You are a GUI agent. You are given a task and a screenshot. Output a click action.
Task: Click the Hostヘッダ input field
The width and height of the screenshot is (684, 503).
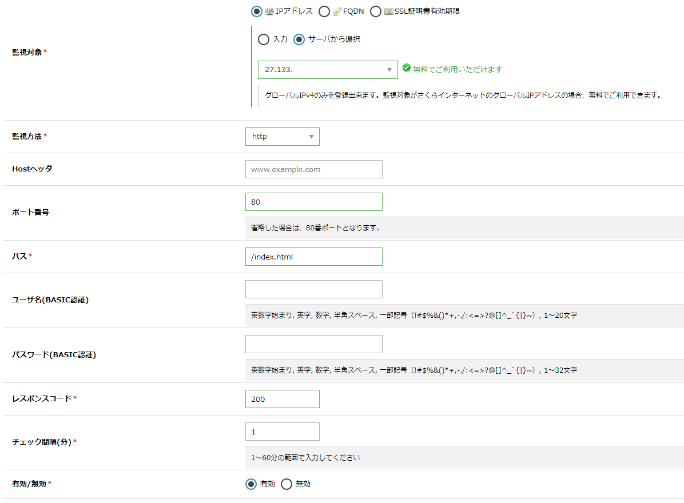[x=313, y=169]
